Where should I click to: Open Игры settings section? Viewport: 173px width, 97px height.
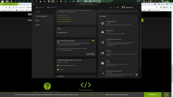pyautogui.click(x=37, y=20)
